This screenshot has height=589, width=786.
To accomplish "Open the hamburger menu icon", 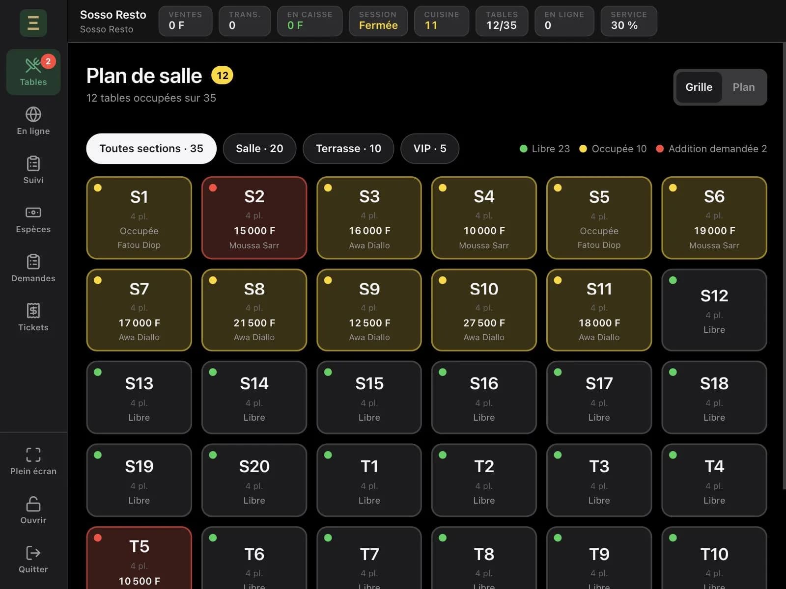I will point(33,23).
